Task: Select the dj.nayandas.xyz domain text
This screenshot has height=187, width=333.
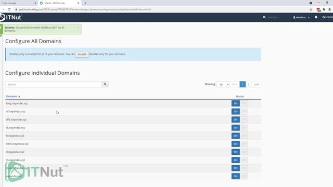Action: click(x=16, y=128)
